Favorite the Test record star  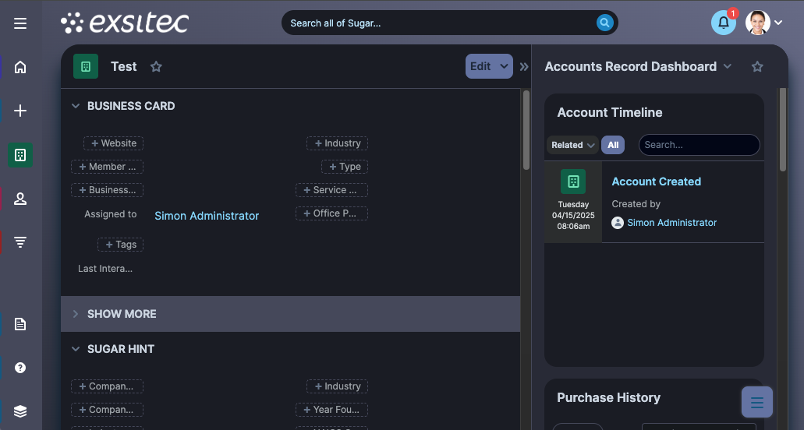[156, 67]
